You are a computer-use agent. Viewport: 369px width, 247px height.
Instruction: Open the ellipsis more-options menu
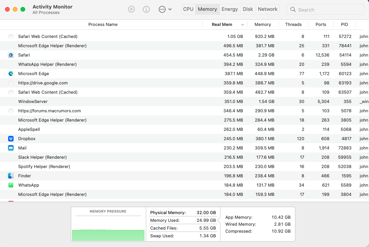165,9
